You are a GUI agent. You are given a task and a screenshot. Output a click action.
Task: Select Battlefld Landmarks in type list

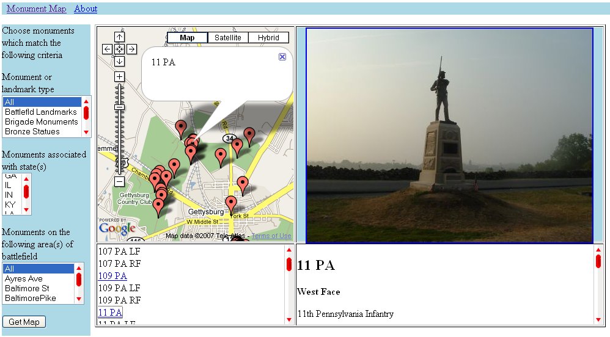(x=42, y=112)
